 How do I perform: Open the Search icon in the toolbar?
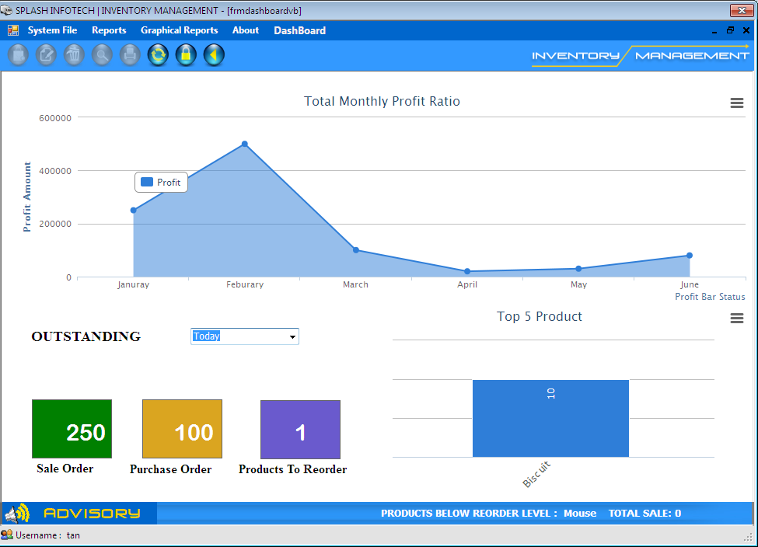[x=102, y=55]
